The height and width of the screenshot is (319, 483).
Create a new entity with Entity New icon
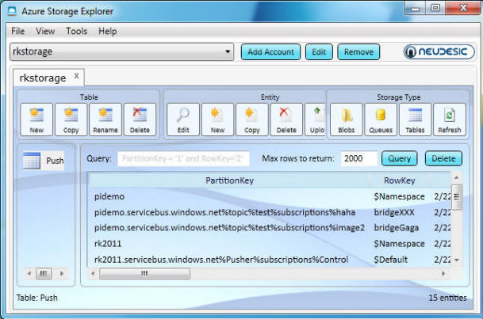pyautogui.click(x=217, y=120)
